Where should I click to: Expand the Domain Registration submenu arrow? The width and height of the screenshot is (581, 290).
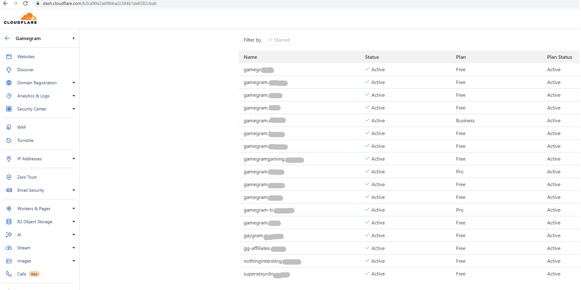[73, 83]
